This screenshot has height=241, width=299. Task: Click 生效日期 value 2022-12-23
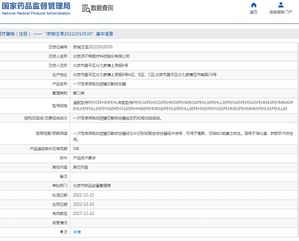[x=83, y=204]
